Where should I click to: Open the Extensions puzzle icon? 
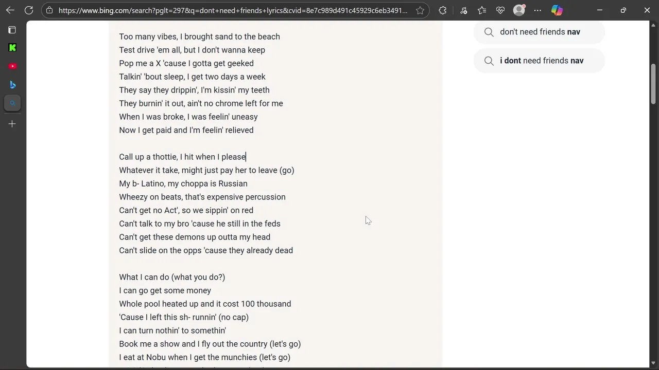(x=443, y=10)
